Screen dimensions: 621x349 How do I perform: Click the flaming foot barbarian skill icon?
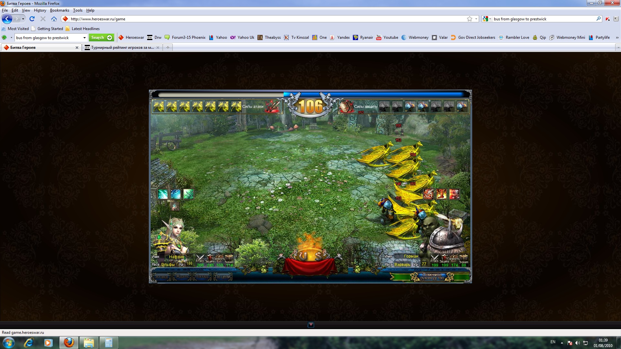[441, 194]
